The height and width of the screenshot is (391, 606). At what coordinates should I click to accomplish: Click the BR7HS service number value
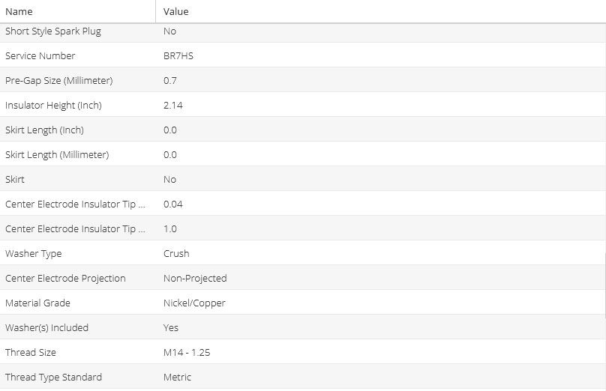178,56
